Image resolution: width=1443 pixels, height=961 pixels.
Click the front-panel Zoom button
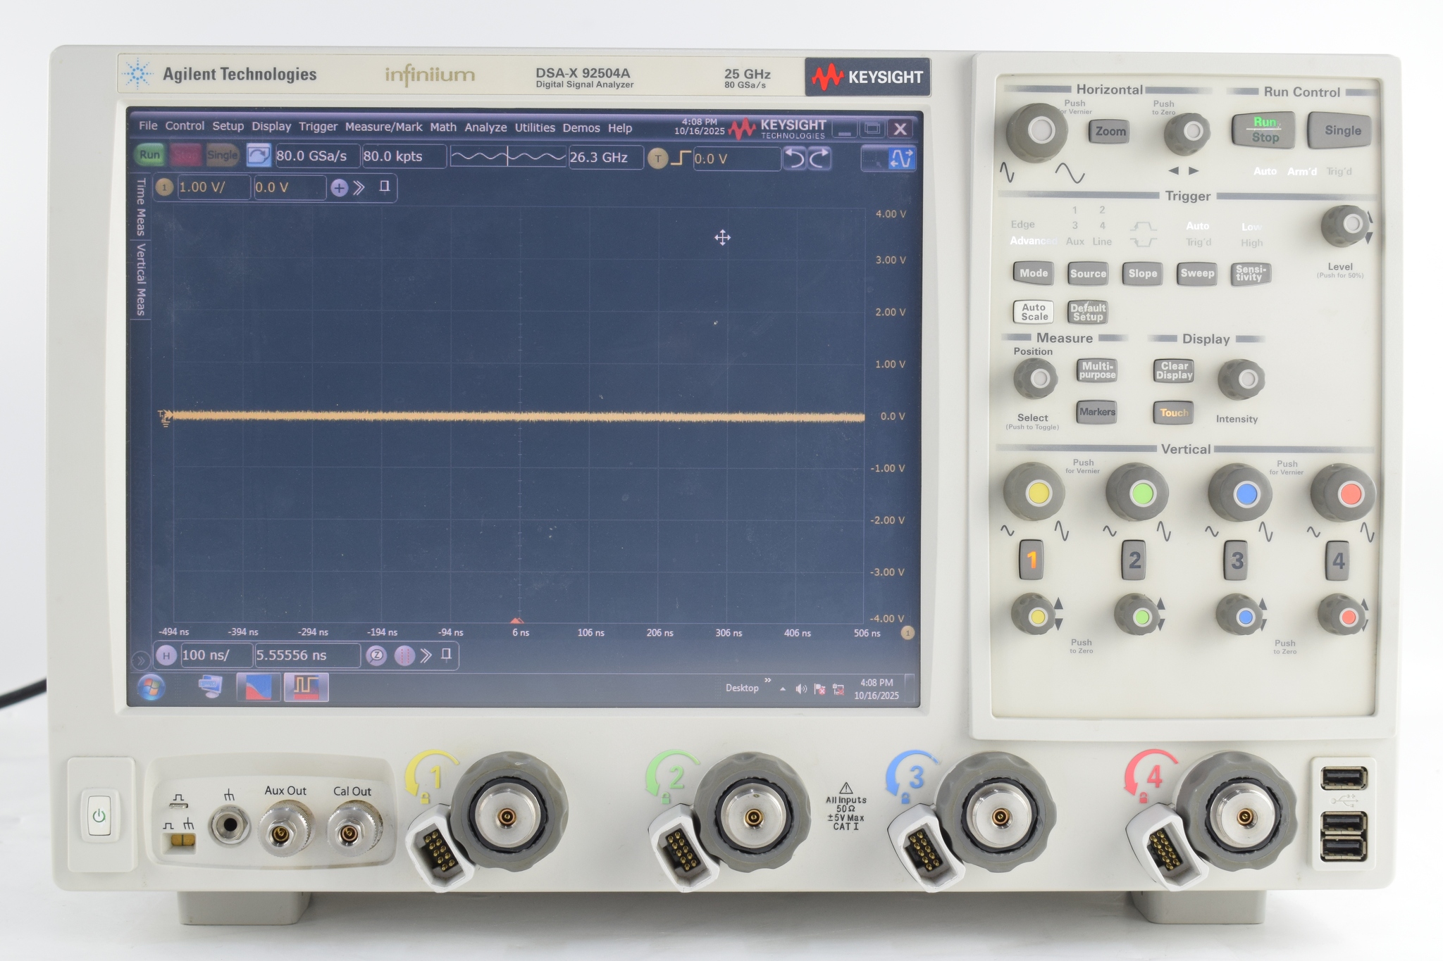coord(1110,132)
